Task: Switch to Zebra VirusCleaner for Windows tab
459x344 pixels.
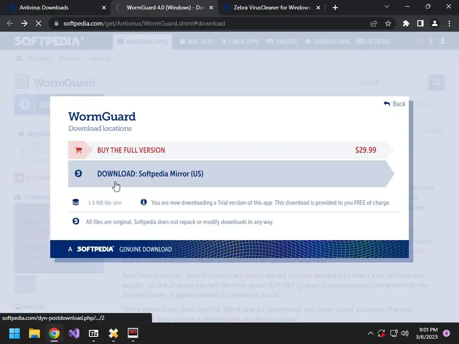Action: [x=272, y=8]
